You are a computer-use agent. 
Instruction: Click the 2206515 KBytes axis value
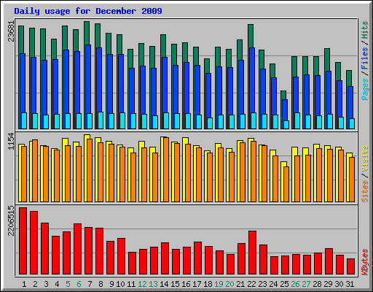[x=11, y=220]
